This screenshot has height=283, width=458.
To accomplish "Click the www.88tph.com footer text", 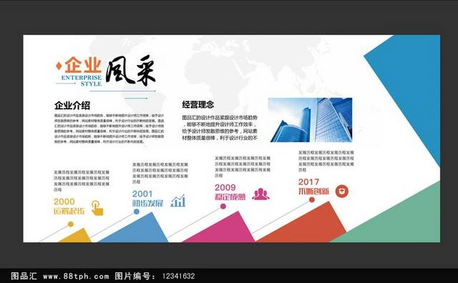I will pos(76,276).
